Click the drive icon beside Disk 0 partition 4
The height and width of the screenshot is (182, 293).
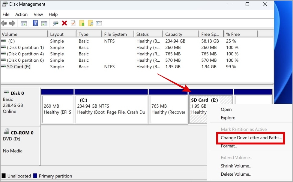[x=3, y=54]
